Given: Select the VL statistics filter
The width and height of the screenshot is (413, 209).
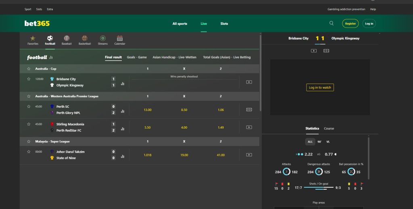Looking at the screenshot, I should 328,142.
